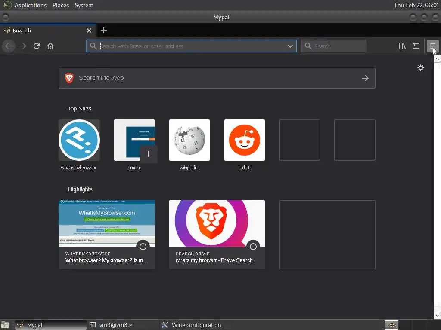Click the top panel MATE logo icon
The image size is (441, 330).
tap(7, 5)
